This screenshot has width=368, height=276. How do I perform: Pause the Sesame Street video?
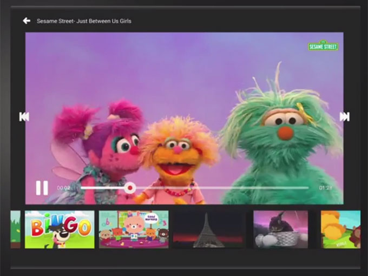click(x=42, y=188)
